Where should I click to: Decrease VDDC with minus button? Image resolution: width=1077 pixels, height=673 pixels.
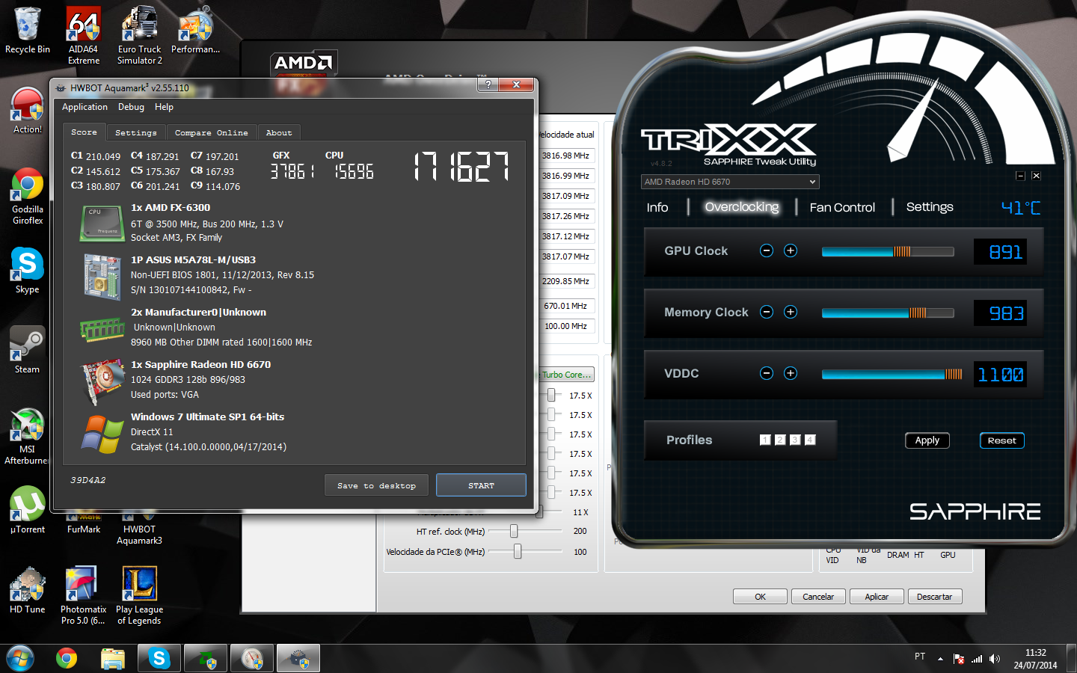[x=767, y=373]
